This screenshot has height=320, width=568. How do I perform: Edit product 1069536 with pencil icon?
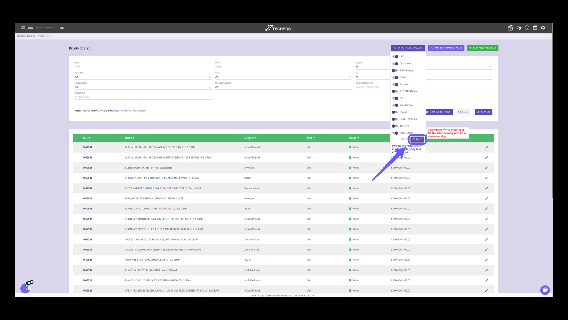[x=486, y=229]
